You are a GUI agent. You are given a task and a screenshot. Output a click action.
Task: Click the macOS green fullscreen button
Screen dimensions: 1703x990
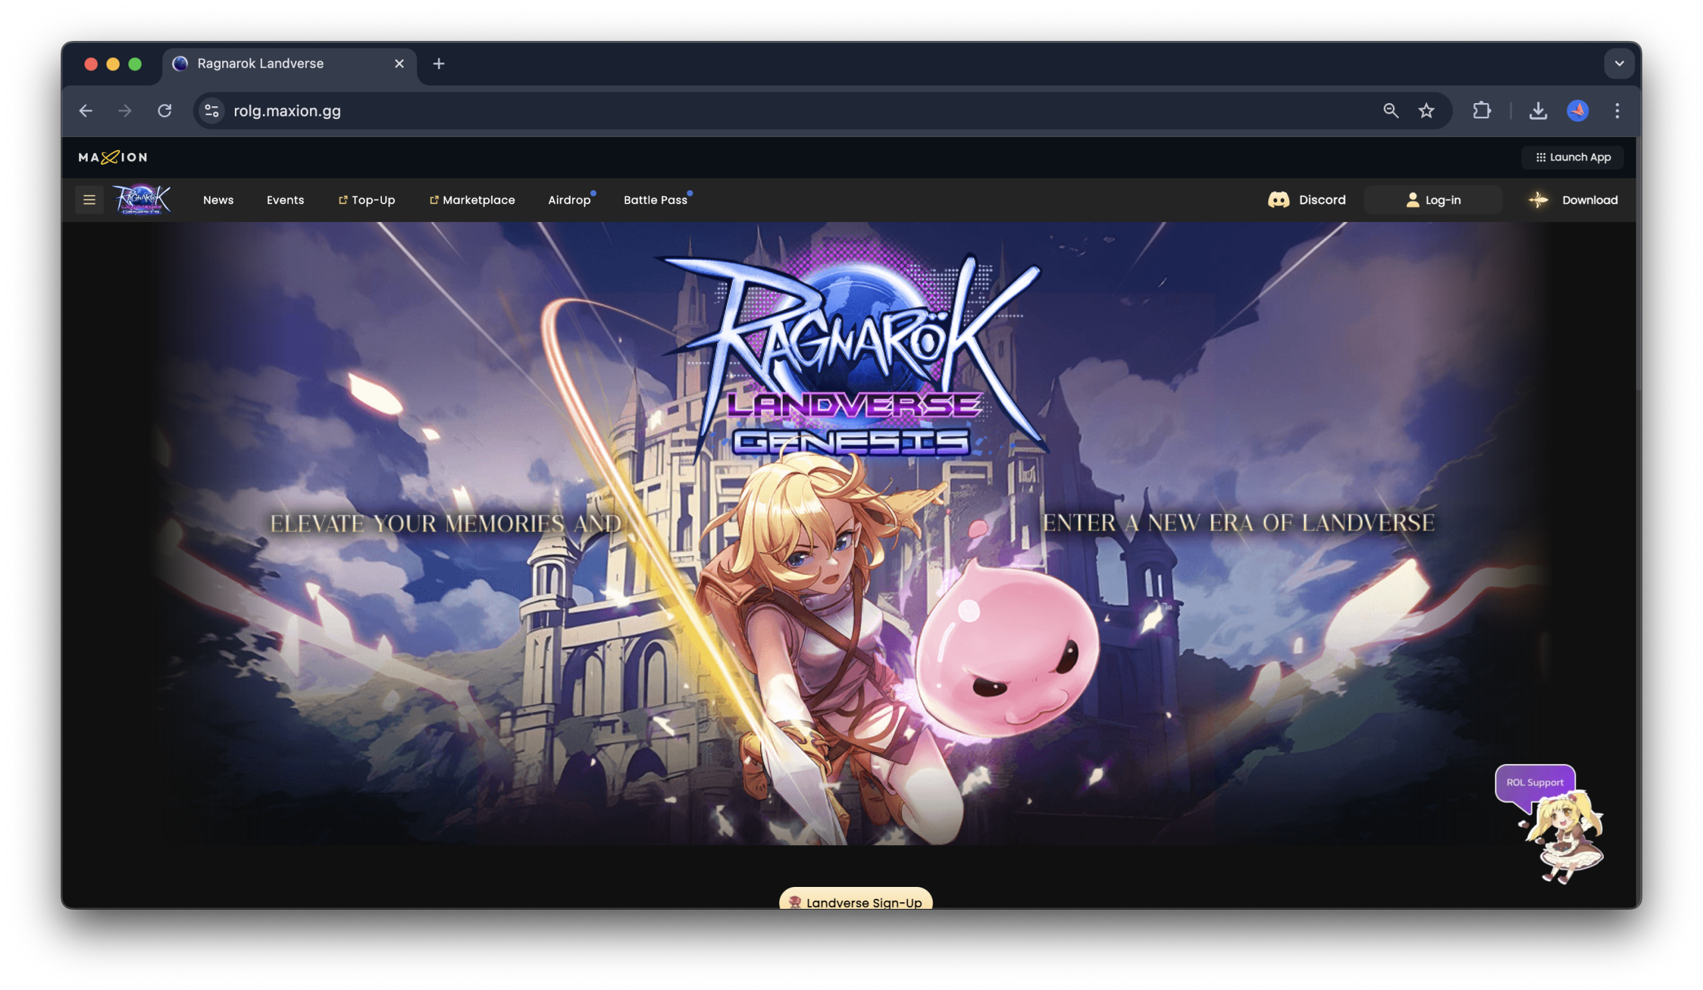tap(135, 63)
